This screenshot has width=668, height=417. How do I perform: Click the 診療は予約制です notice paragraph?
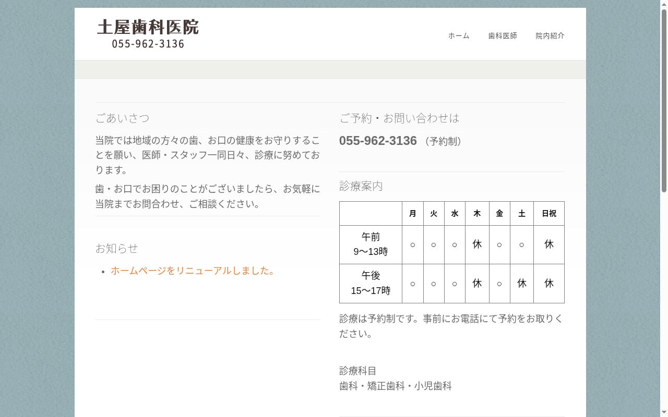(x=452, y=326)
